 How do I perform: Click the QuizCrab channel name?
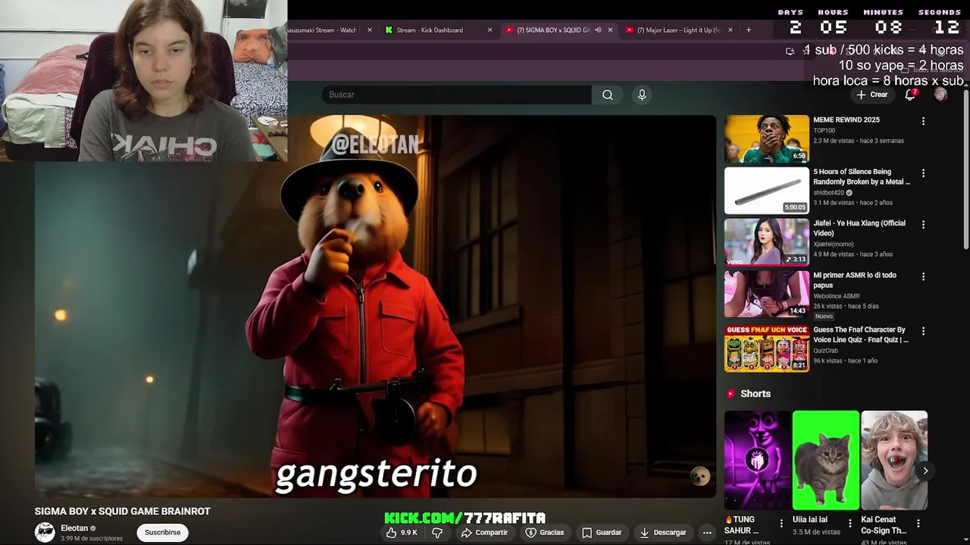(x=826, y=350)
